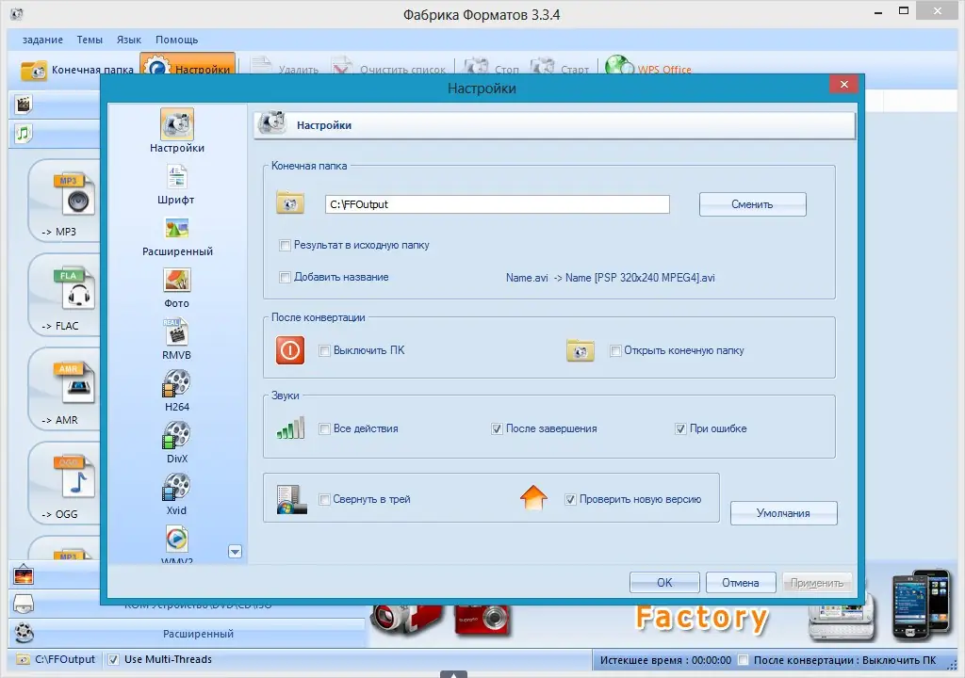
Task: Expand sidebar list with down arrow
Action: [235, 551]
